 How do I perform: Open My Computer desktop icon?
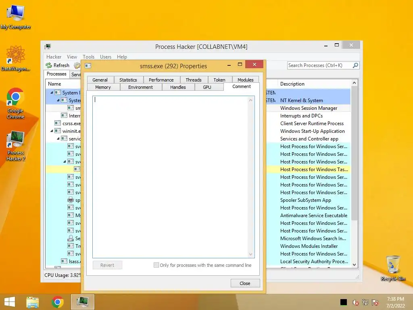click(16, 17)
